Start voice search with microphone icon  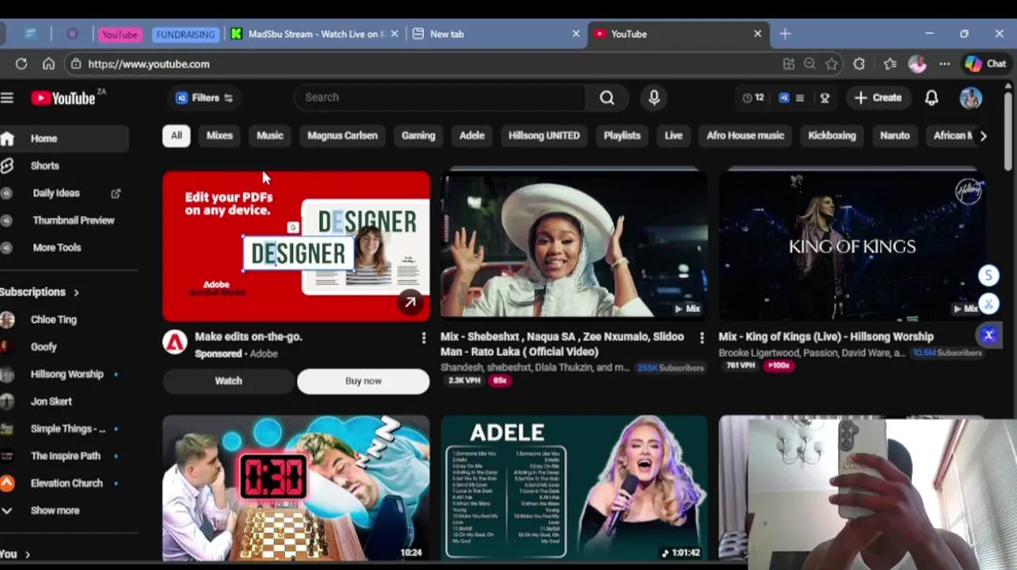click(x=654, y=97)
